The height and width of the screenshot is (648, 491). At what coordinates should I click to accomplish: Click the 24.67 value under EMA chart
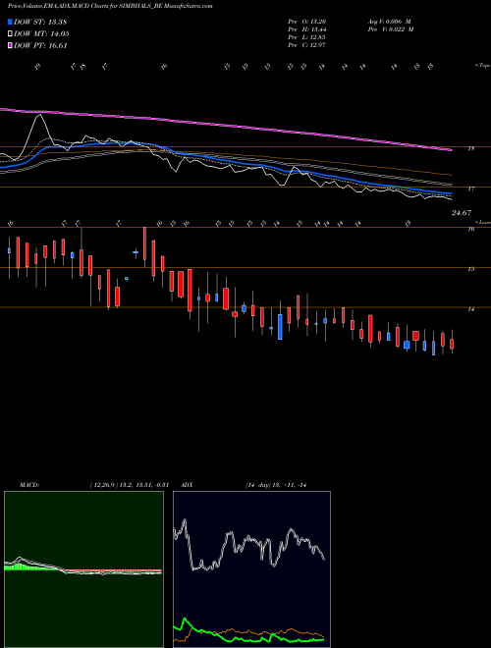(462, 213)
